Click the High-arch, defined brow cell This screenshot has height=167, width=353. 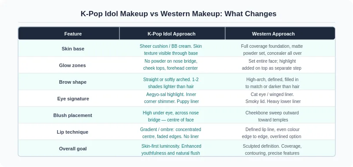272,83
